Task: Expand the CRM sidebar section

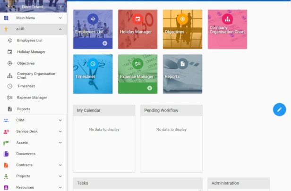Action: [60, 120]
